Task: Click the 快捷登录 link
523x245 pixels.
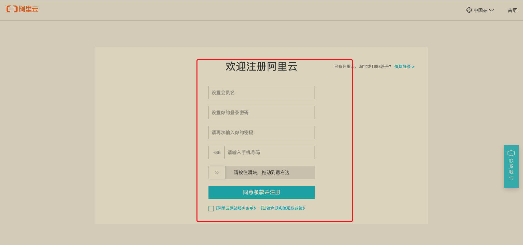Action: click(x=404, y=67)
